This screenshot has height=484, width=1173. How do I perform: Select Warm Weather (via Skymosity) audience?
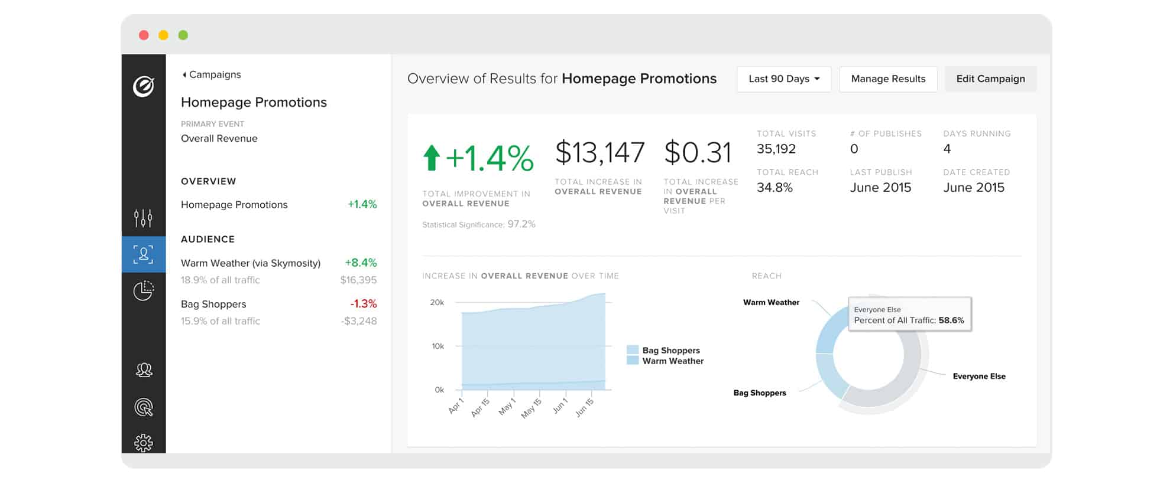point(251,263)
